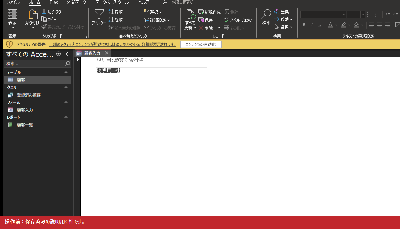Click コンテンツの有効化 button
This screenshot has width=400, height=229.
201,44
